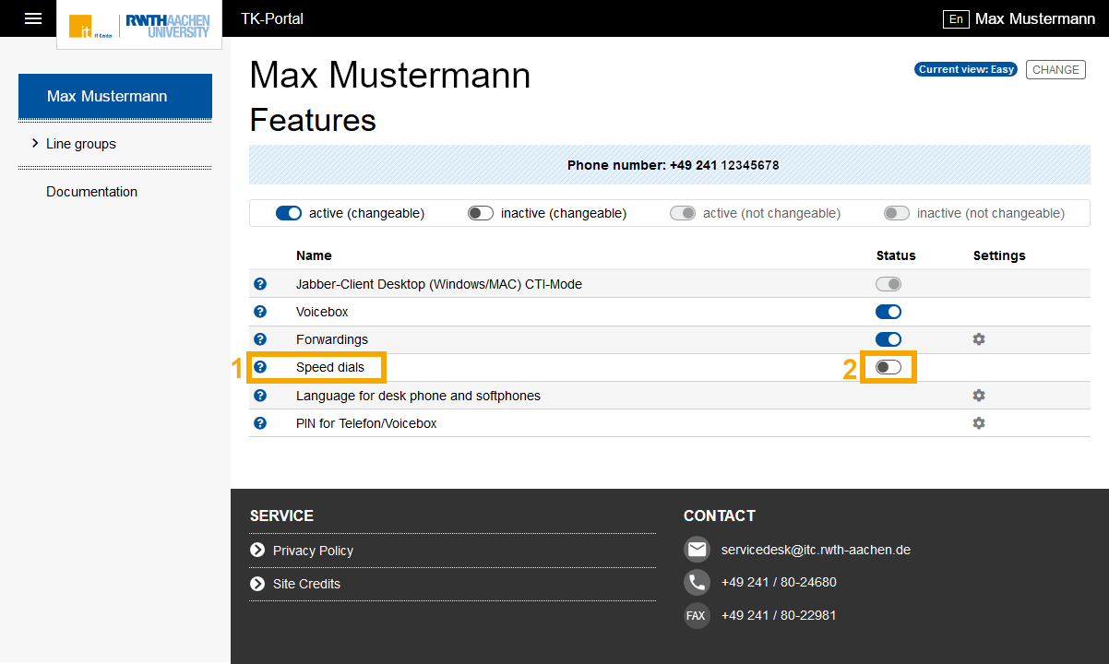Open the Max Mustermann user menu
Screen dimensions: 1109x664
tap(1034, 19)
